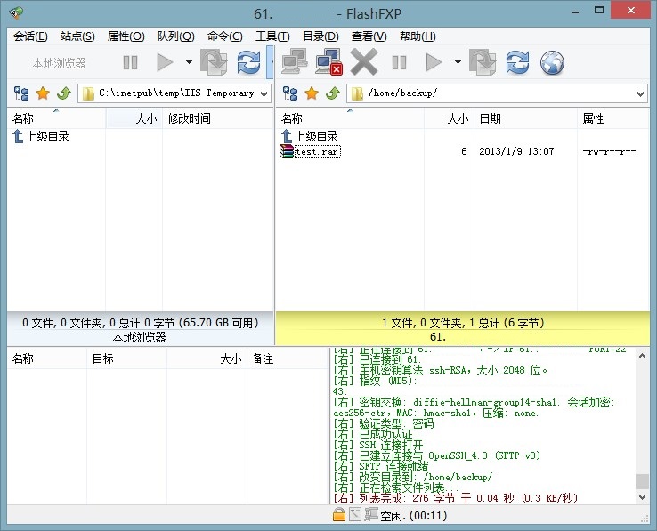Open 上级目录 in the remote pane
657x531 pixels.
(x=315, y=136)
